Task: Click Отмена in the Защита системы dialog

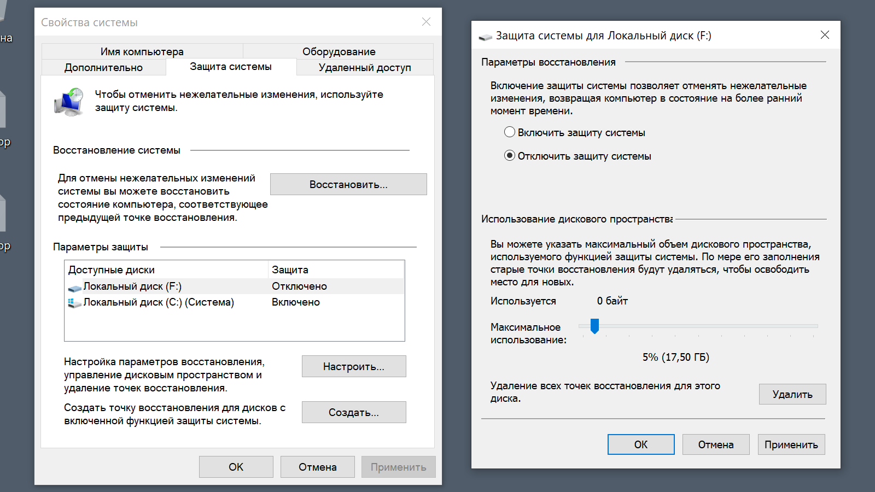Action: (716, 444)
